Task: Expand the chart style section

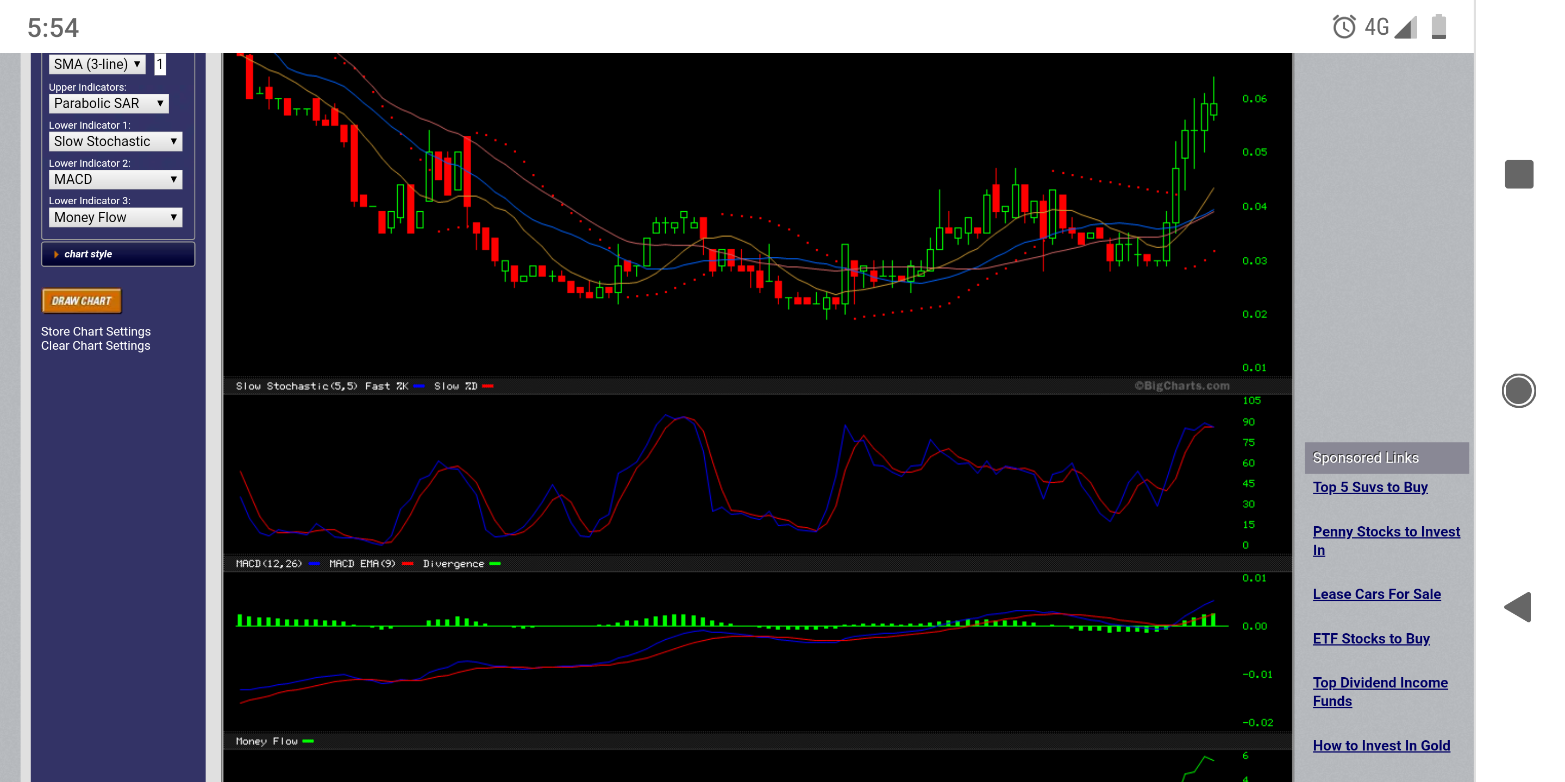Action: pos(118,254)
